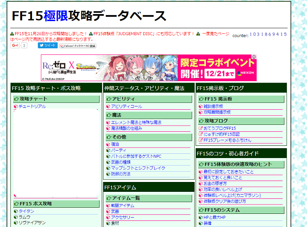Click the thumbs-up icon beside その他 header
The width and height of the screenshot is (307, 227).
coord(109,137)
